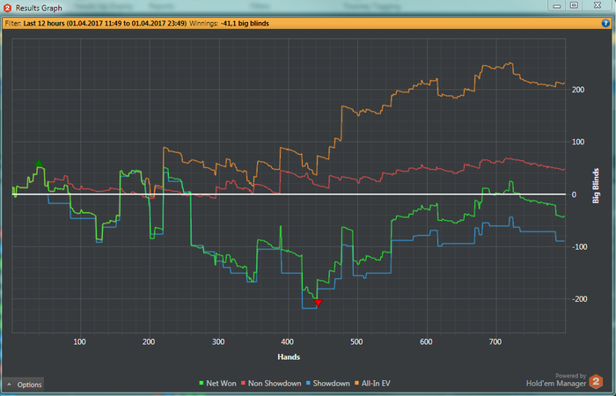This screenshot has width=616, height=396.
Task: Click the Results Graph title text
Action: click(x=39, y=8)
